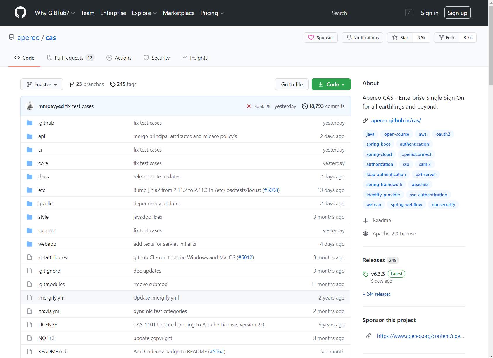Click the etc folder icon
The height and width of the screenshot is (358, 493).
30,190
